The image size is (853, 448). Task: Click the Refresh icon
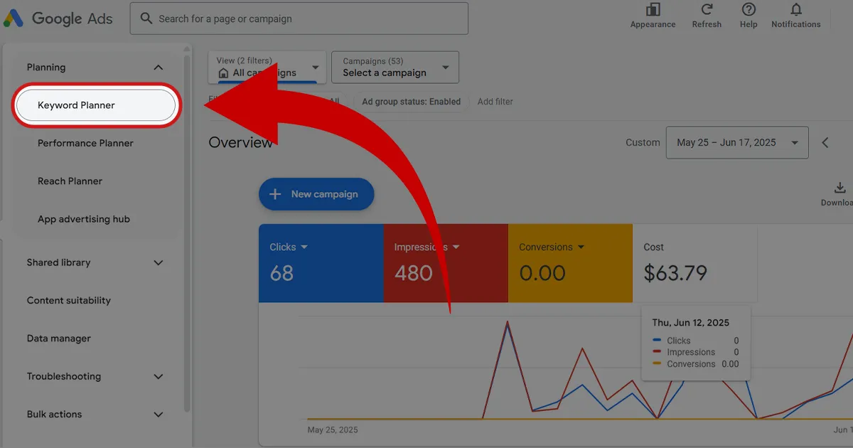pos(707,10)
